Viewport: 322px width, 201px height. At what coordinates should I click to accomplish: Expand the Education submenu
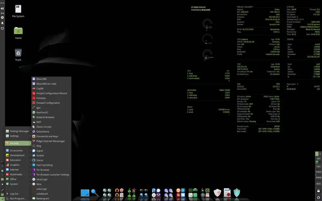(18, 160)
